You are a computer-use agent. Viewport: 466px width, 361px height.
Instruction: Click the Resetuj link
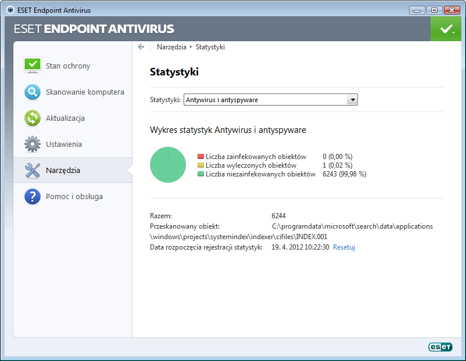(344, 247)
